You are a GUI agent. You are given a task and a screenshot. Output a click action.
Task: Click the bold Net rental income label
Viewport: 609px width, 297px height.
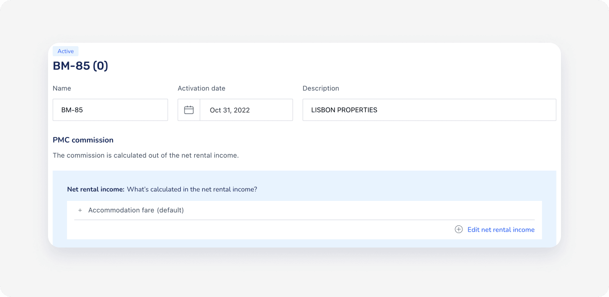[96, 189]
